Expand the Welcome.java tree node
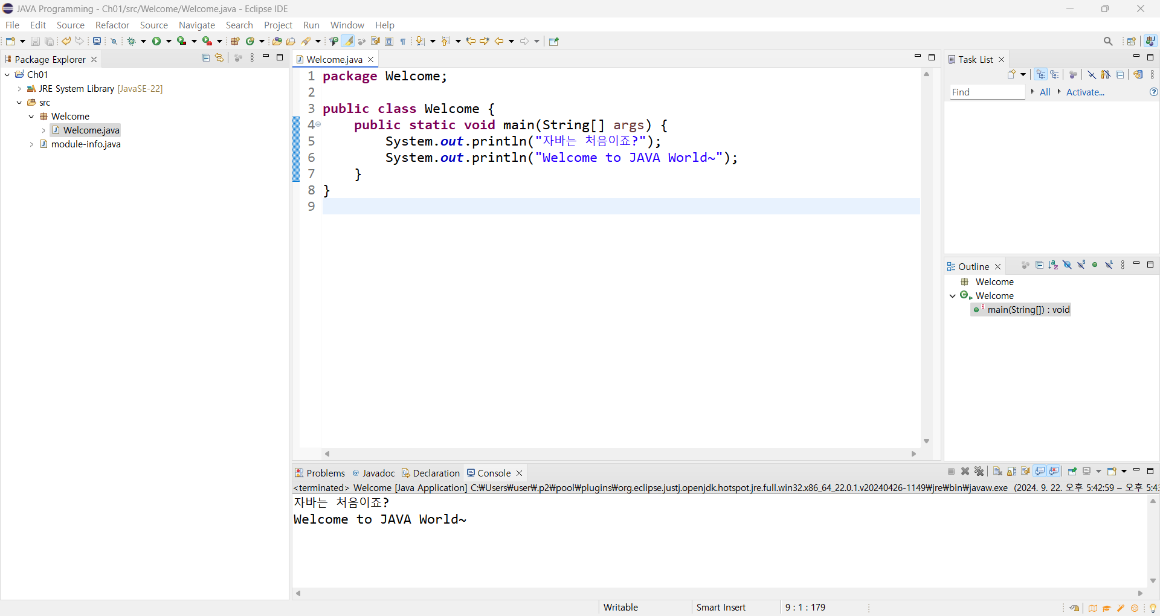Image resolution: width=1160 pixels, height=616 pixels. [43, 130]
